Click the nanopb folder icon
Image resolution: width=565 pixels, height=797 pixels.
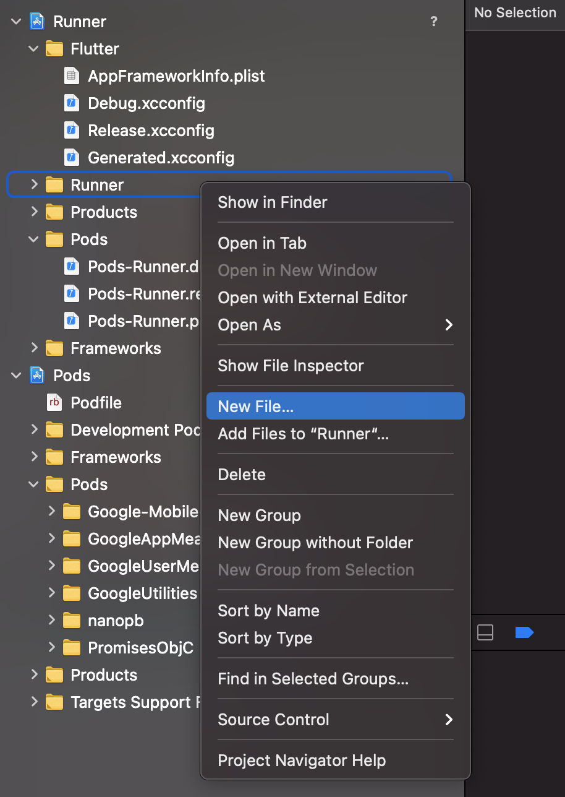click(72, 621)
